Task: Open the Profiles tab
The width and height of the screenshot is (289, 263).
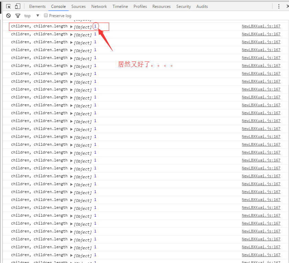Action: [140, 7]
